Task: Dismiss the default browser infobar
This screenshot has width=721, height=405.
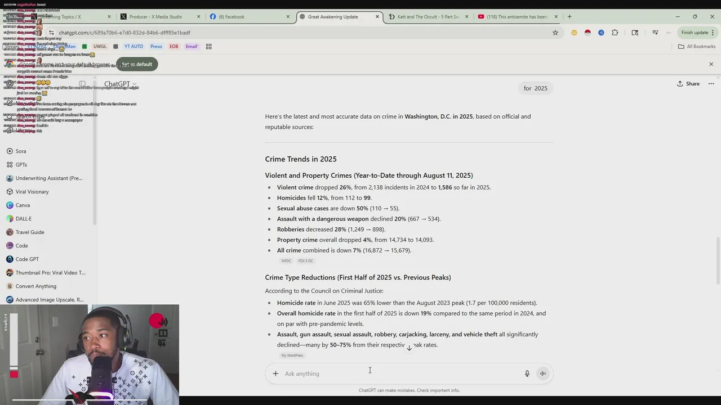Action: pyautogui.click(x=711, y=64)
